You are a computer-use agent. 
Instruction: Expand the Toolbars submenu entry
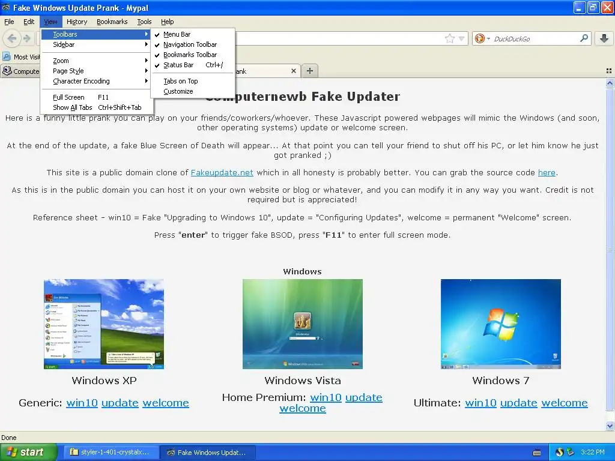pos(96,34)
